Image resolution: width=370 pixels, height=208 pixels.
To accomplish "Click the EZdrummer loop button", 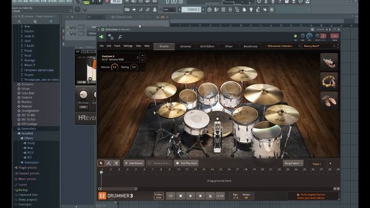I will tap(171, 196).
